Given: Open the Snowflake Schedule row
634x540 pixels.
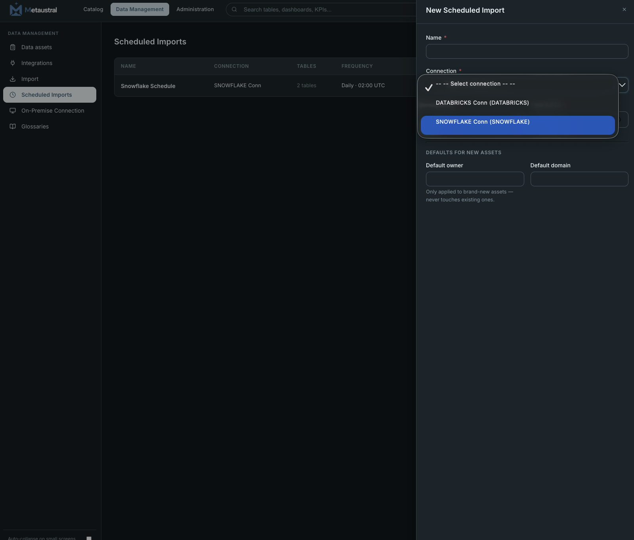Looking at the screenshot, I should 265,86.
